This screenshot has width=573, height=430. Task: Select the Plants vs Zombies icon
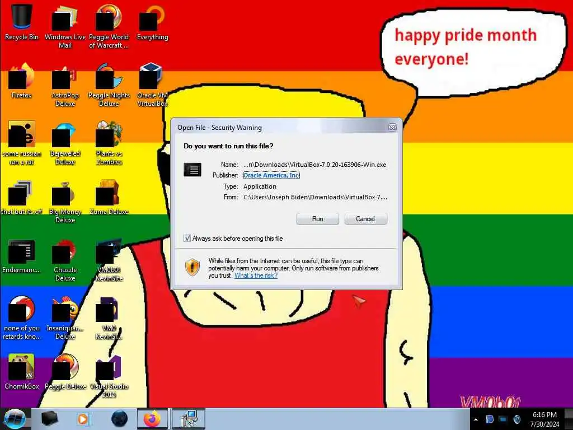pyautogui.click(x=109, y=143)
